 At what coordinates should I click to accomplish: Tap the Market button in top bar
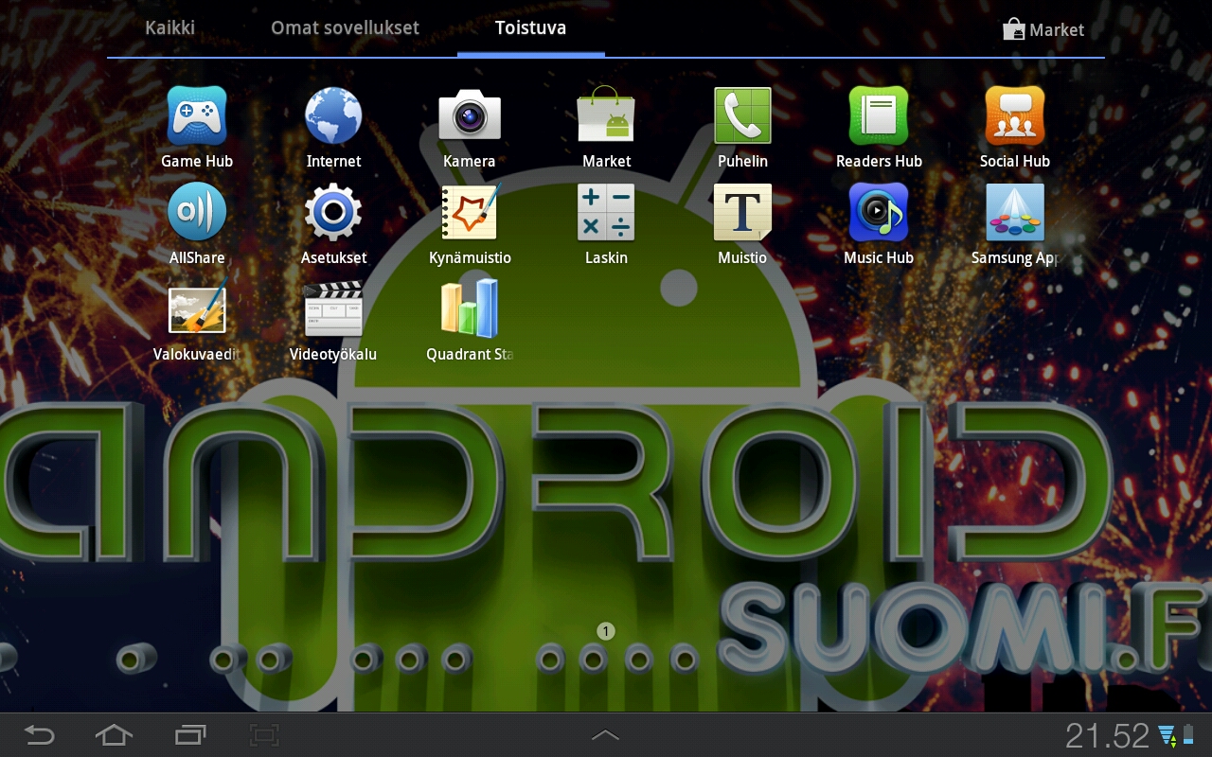click(1043, 29)
